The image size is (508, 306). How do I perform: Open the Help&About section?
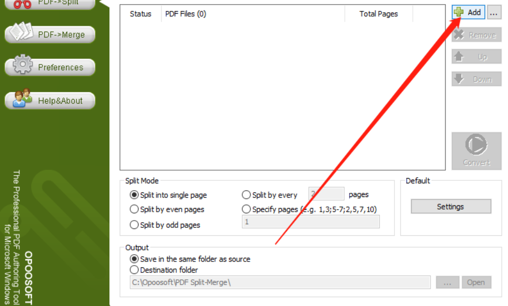pyautogui.click(x=50, y=101)
